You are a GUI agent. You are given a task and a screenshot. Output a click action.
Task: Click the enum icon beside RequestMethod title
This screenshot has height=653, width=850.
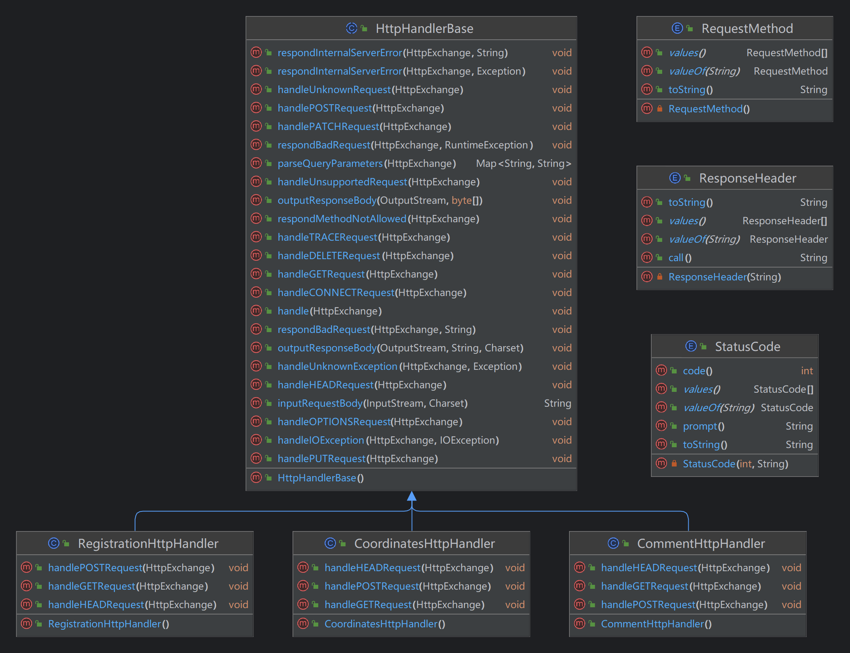tap(677, 28)
